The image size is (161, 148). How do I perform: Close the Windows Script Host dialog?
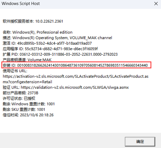156,4
